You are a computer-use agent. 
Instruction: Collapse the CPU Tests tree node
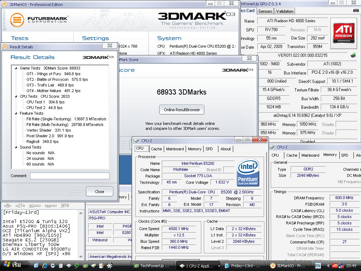[16, 96]
